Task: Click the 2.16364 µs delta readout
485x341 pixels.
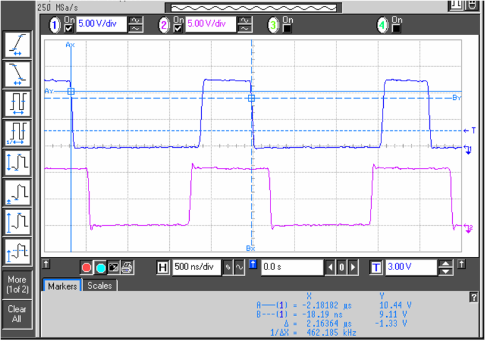Action: pos(329,323)
